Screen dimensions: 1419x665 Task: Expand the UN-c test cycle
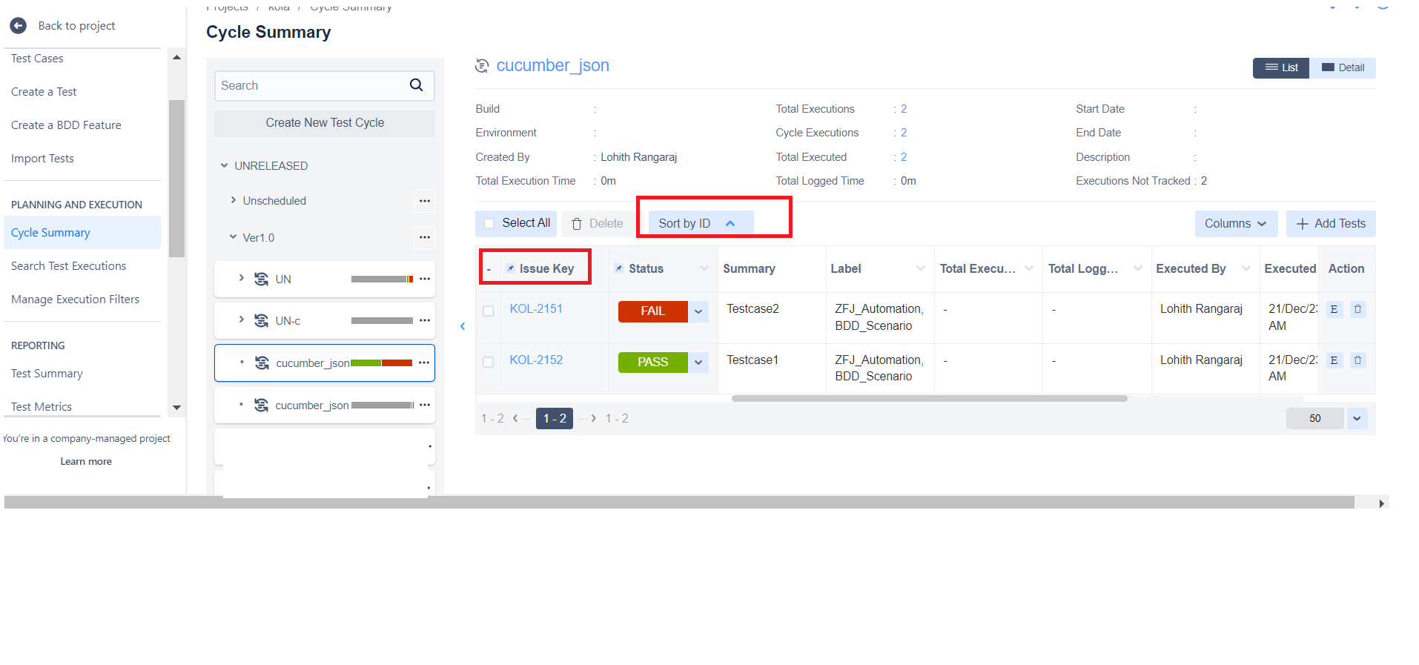coord(241,320)
